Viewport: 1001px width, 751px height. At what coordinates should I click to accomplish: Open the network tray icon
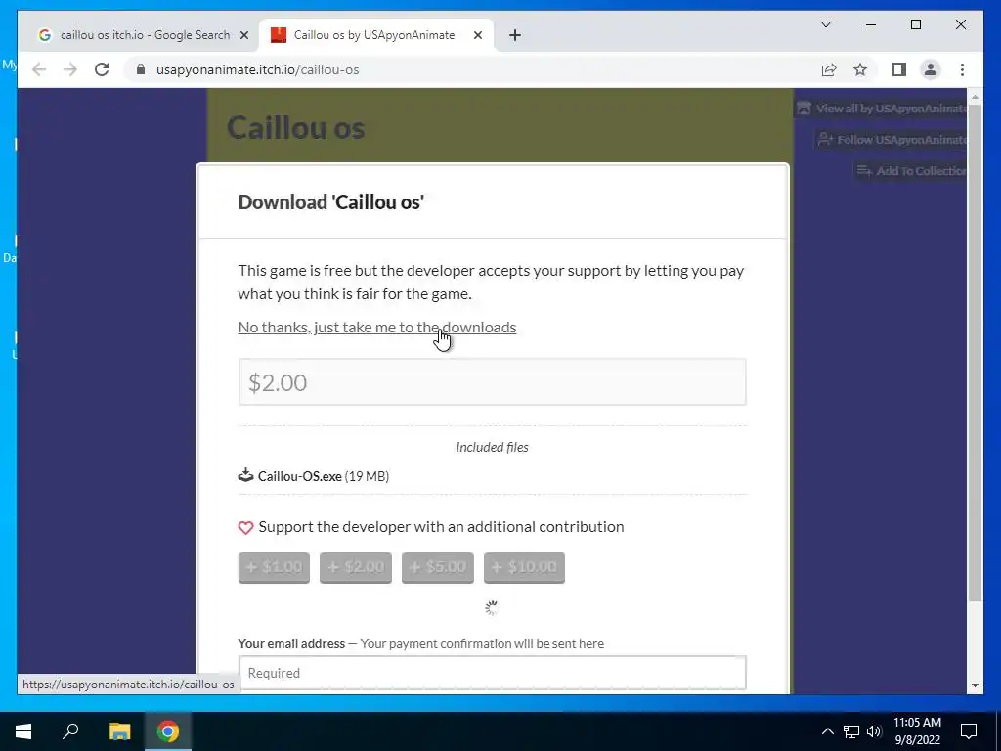click(x=851, y=731)
